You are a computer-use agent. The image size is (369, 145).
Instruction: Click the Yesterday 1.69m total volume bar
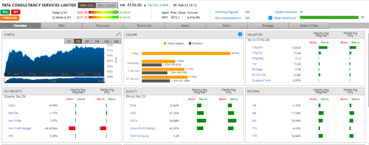click(x=158, y=61)
